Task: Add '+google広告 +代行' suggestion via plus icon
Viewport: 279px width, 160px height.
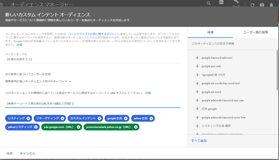Action: 197,75
